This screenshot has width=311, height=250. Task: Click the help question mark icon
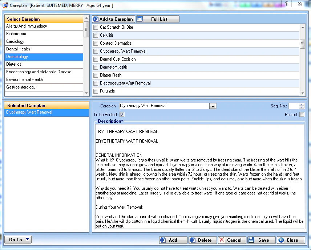pyautogui.click(x=287, y=4)
